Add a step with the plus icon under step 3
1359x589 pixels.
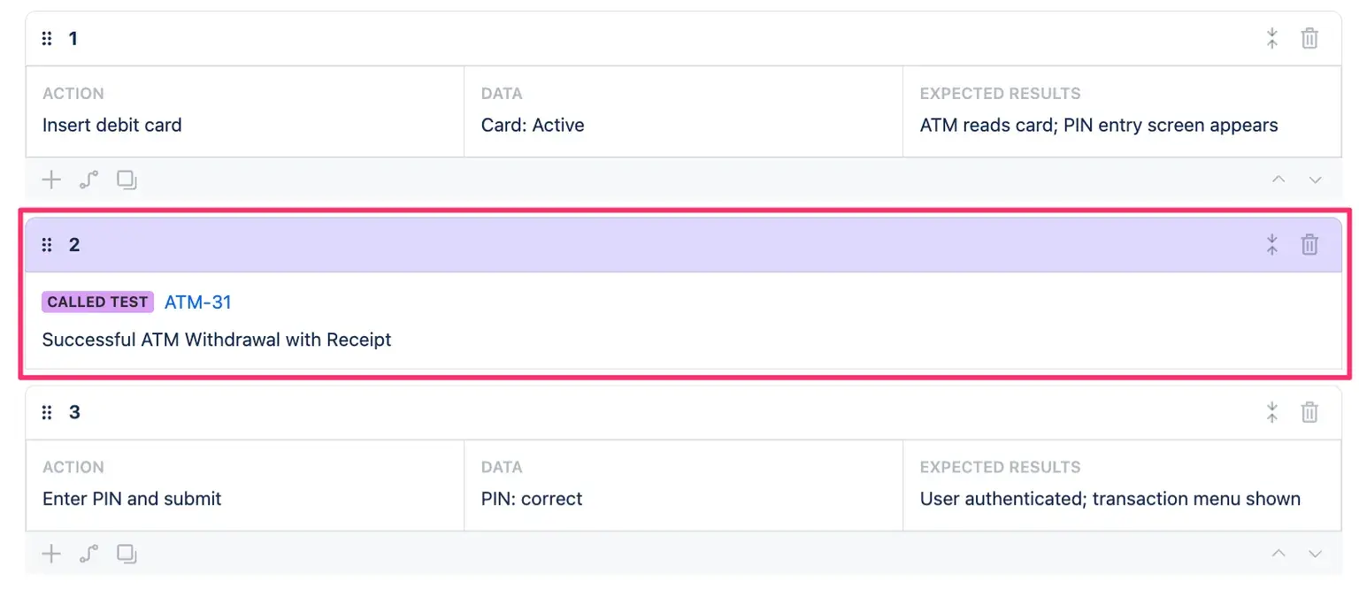(x=50, y=554)
